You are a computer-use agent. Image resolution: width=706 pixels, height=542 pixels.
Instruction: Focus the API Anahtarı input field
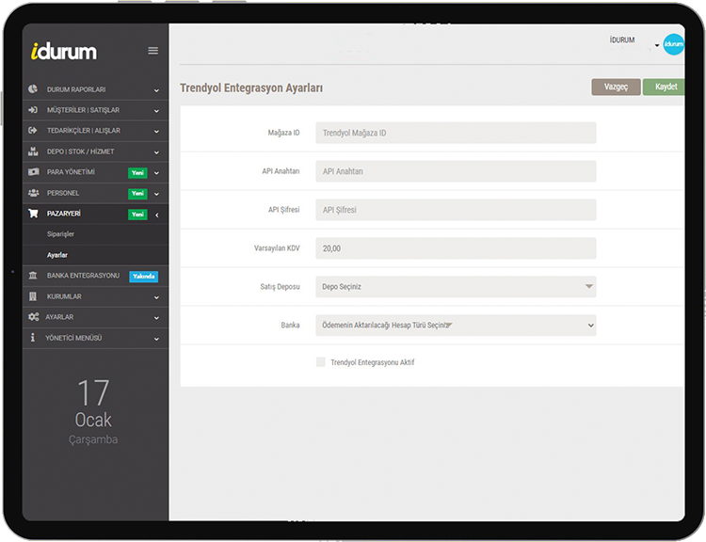click(456, 171)
